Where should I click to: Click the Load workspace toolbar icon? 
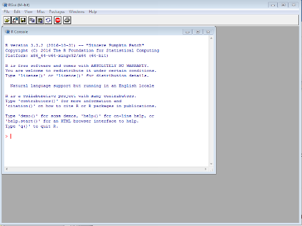[x=15, y=20]
